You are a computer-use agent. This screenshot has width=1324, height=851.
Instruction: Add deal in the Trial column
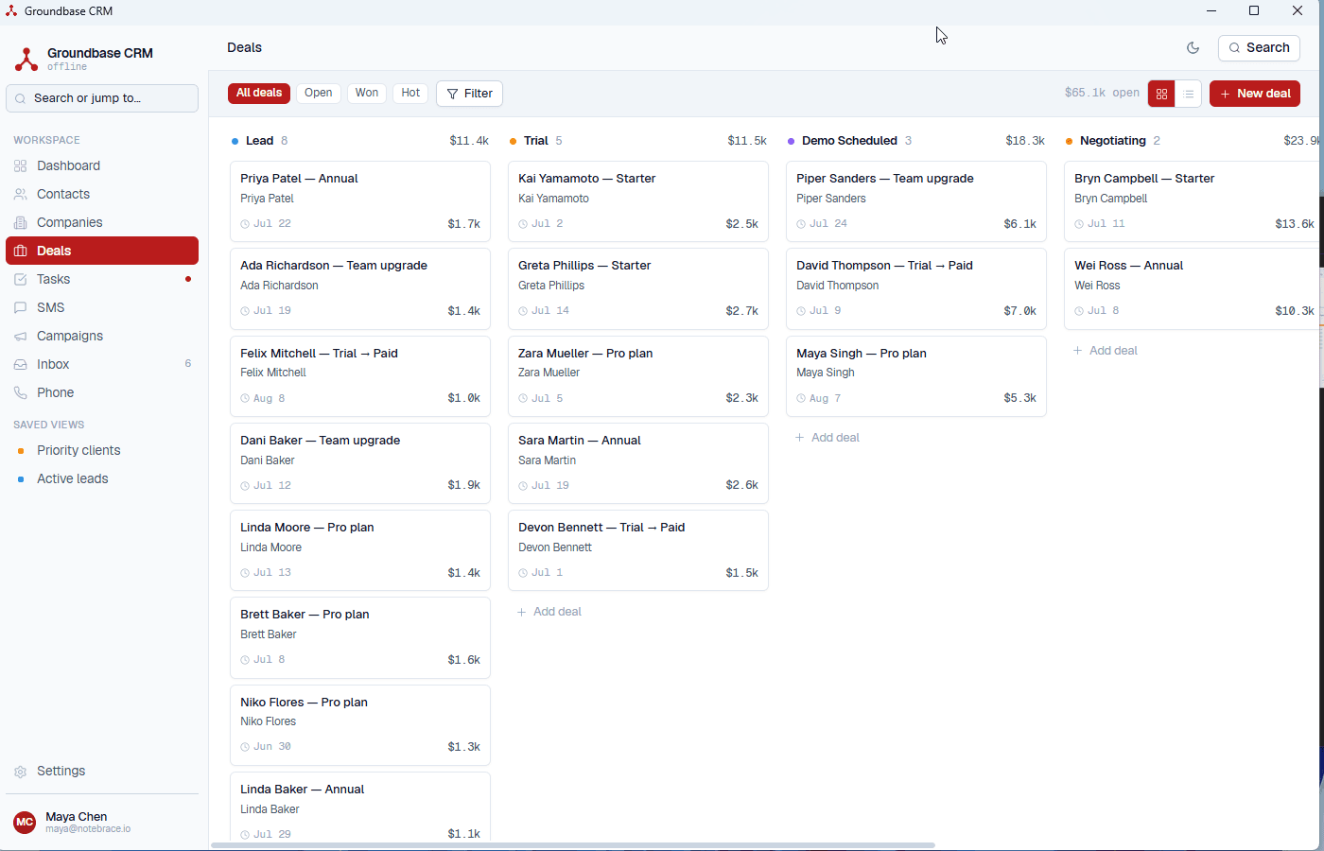point(549,612)
